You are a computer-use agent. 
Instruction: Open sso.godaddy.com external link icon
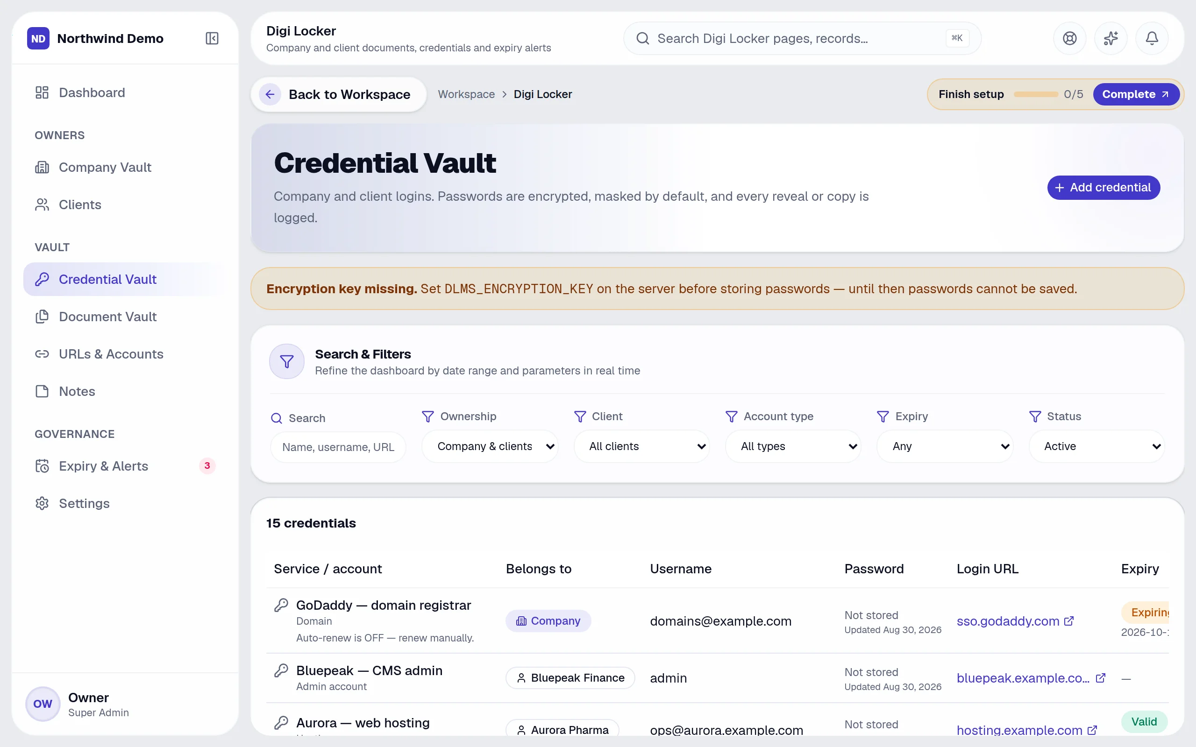coord(1069,621)
